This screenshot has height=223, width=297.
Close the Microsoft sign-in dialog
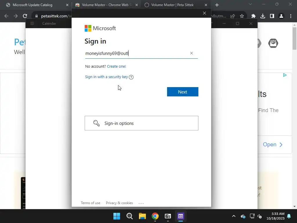click(204, 13)
